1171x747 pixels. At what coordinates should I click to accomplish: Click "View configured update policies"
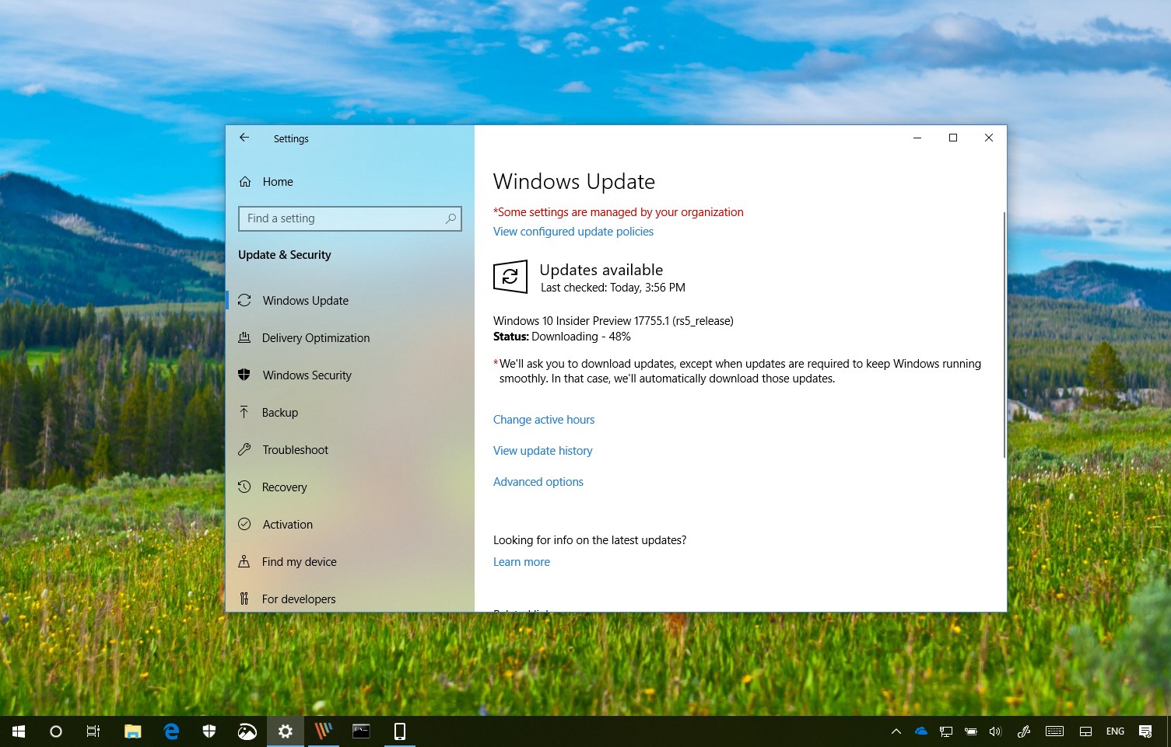coord(573,231)
